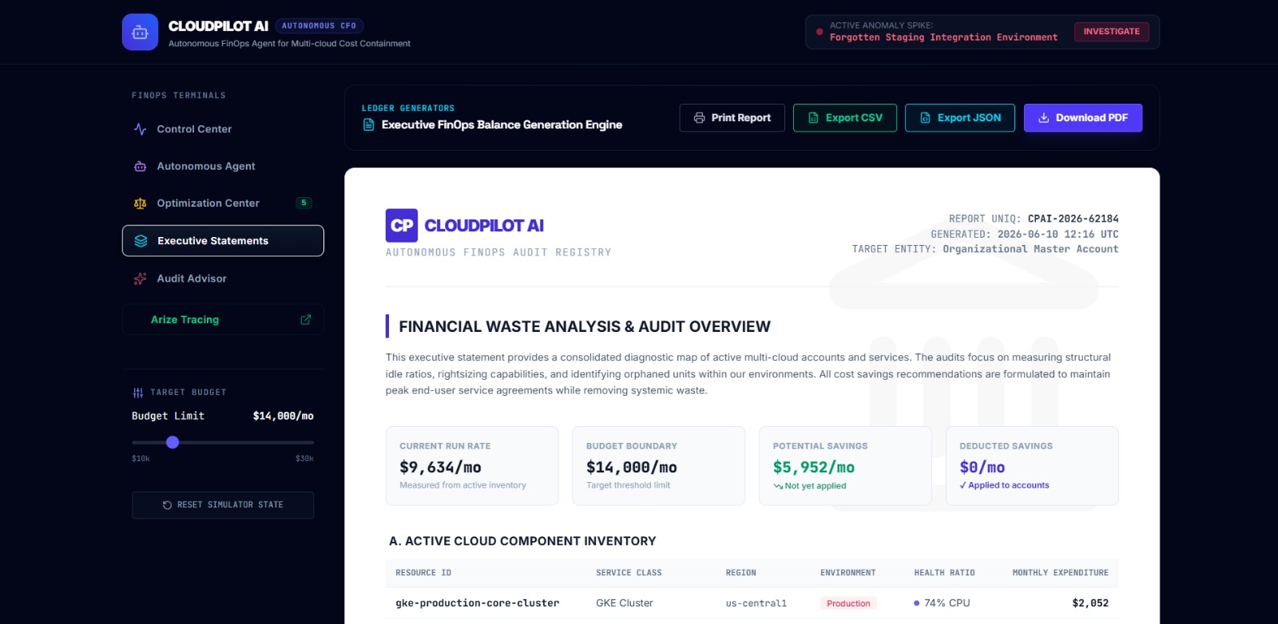Click the generated timestamp 2026-06-10 12:16 UTC

coord(1058,234)
